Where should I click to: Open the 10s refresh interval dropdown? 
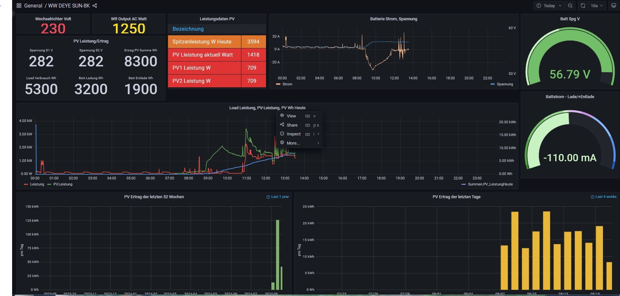596,6
